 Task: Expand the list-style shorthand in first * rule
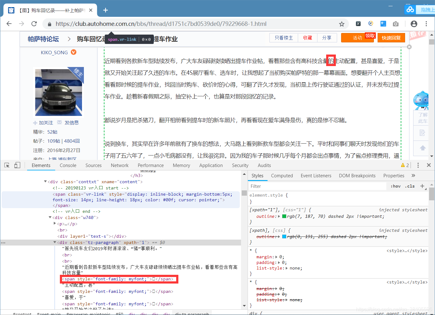click(x=287, y=268)
